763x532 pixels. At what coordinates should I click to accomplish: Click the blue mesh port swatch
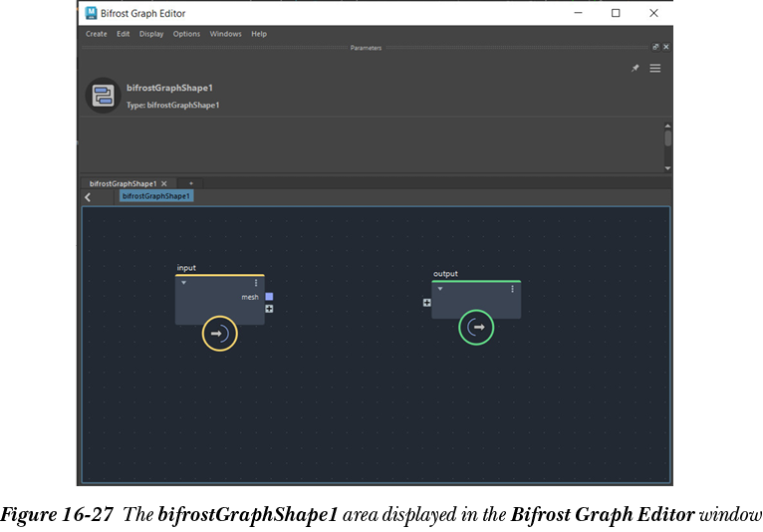pos(269,297)
